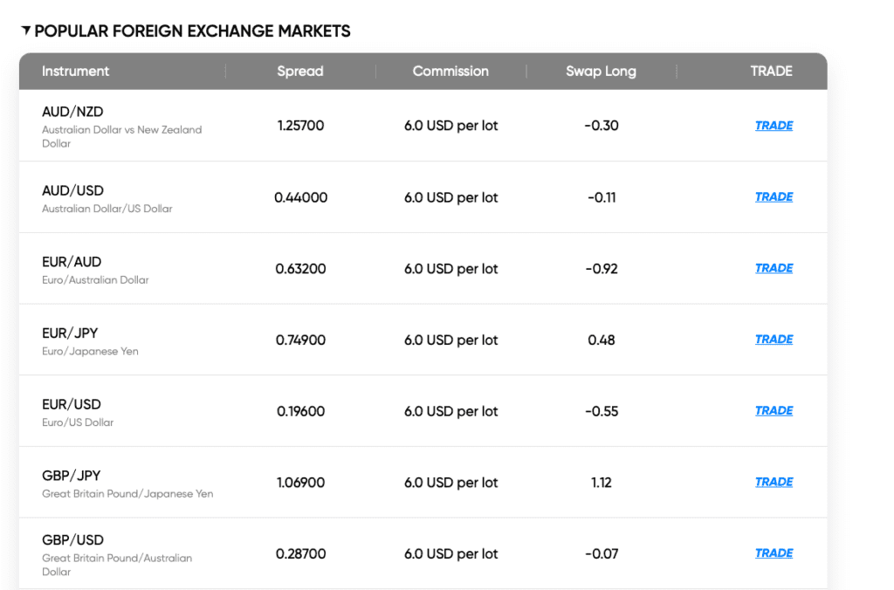Click the spread value 0.19600
Screen dimensions: 894x590
300,411
